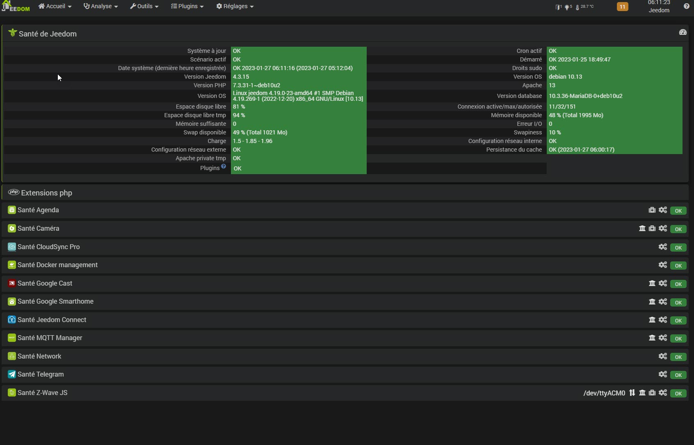Open Santé Network configuration cogs

(663, 356)
